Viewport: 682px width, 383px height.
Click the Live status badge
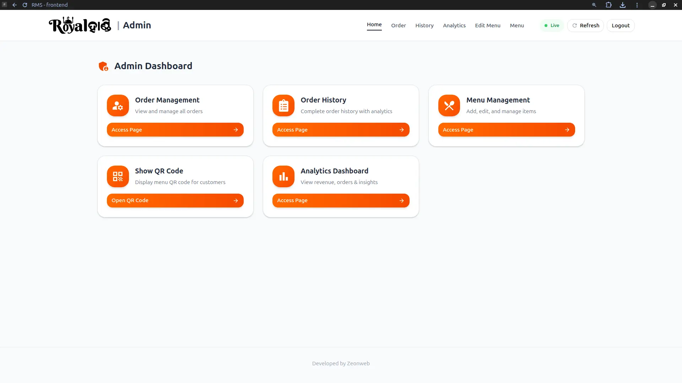pos(552,26)
